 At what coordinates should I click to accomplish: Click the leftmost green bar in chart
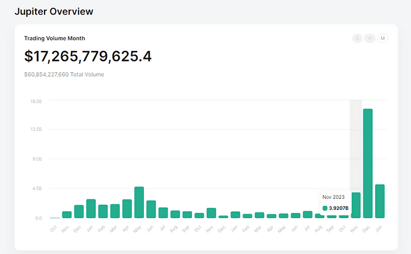coord(66,215)
